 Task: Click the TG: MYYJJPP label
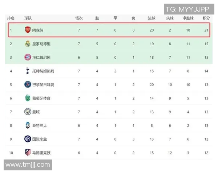click(x=187, y=9)
